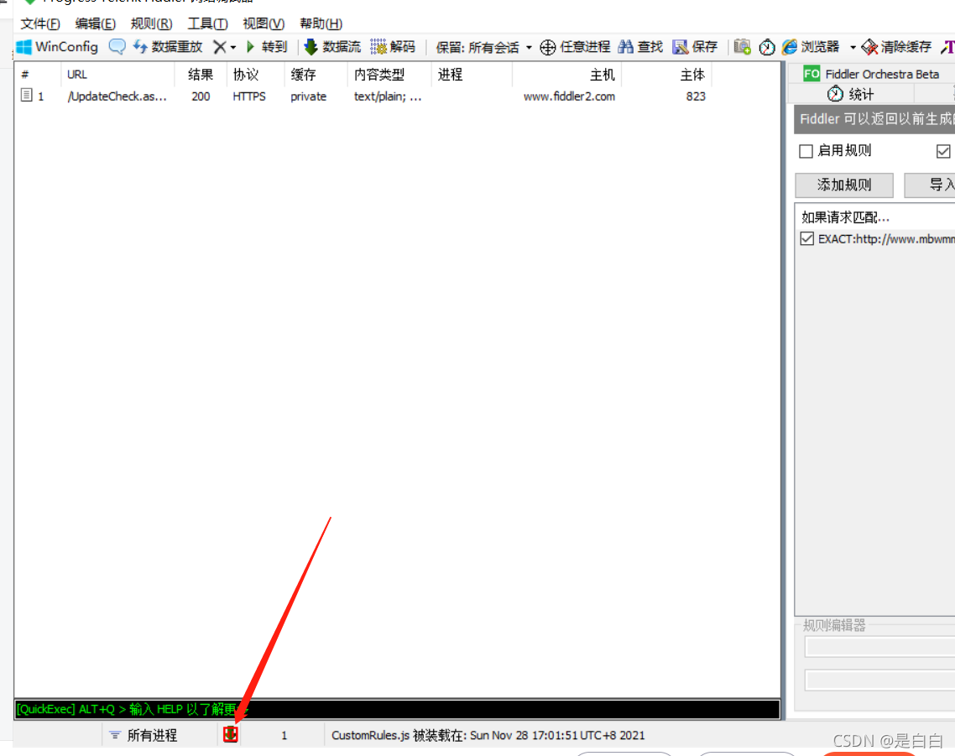
Task: Uncheck the EXACT:http://www.mbwm rule checkbox
Action: (x=807, y=239)
